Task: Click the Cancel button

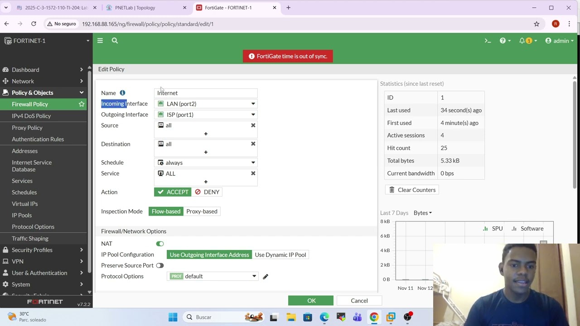Action: pos(359,301)
